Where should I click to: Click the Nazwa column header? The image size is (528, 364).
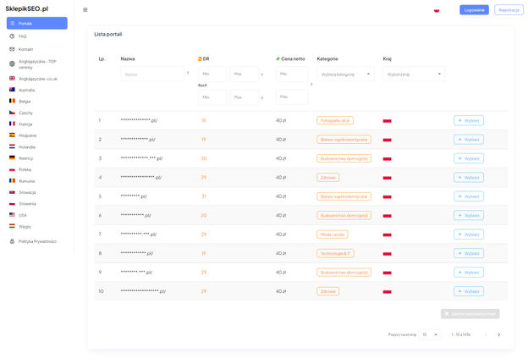tap(128, 59)
